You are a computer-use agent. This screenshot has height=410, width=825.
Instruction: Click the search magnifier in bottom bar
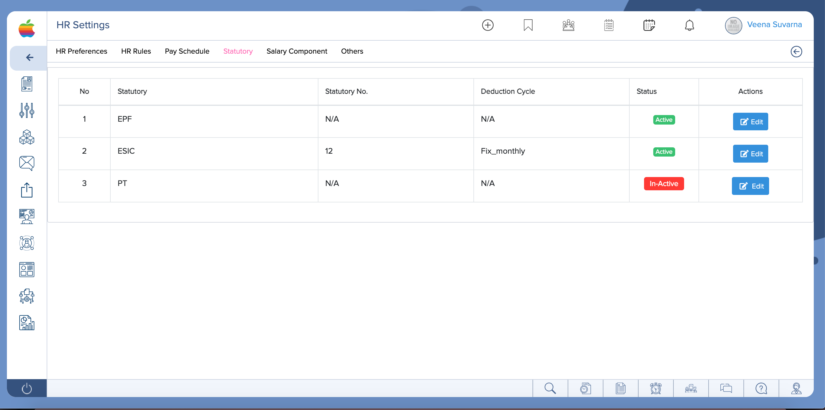coord(550,388)
